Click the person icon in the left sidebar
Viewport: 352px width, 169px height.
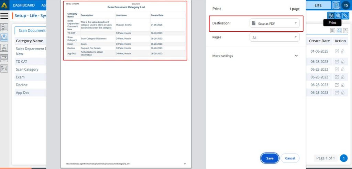point(4,48)
